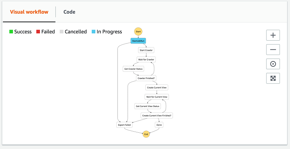The image size is (290, 149).
Task: Select Create Current View state
Action: (x=157, y=87)
